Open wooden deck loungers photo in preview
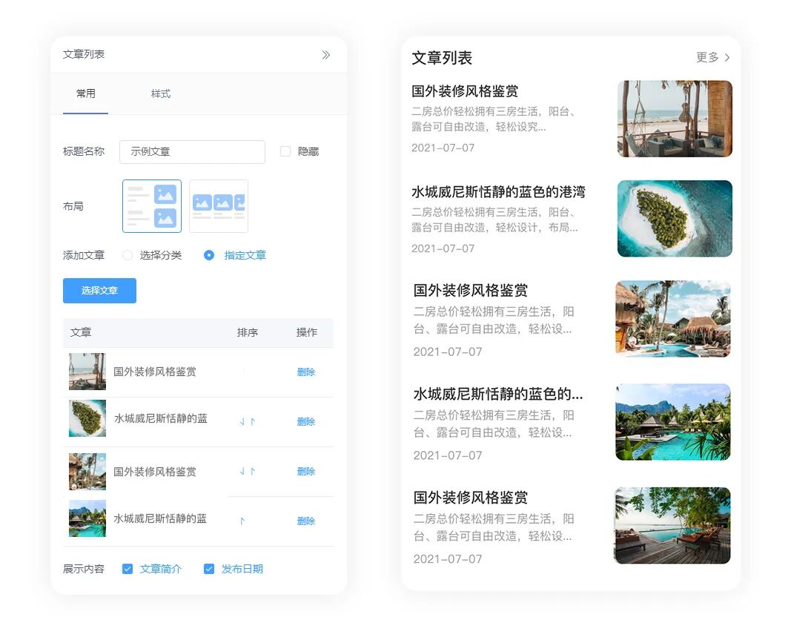The height and width of the screenshot is (623, 791). pos(672,526)
